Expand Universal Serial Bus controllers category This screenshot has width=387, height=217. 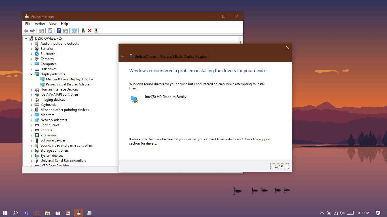(x=31, y=161)
